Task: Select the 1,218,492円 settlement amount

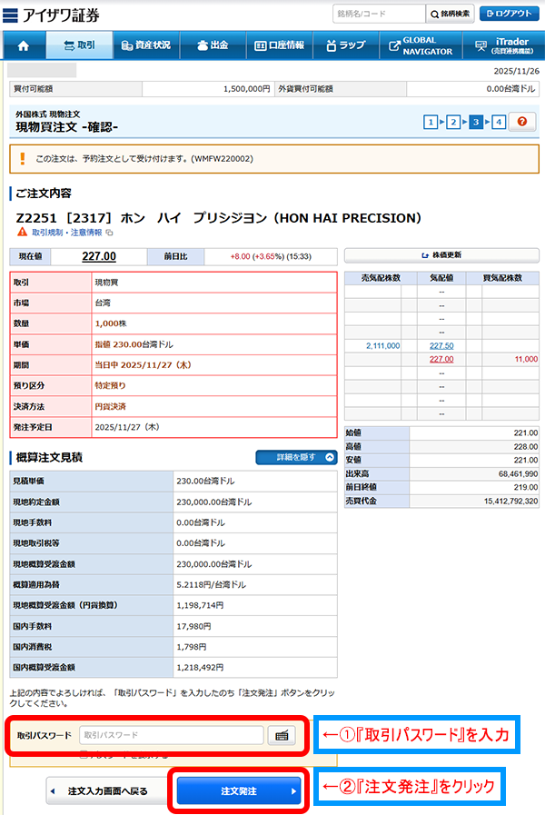Action: coord(200,668)
